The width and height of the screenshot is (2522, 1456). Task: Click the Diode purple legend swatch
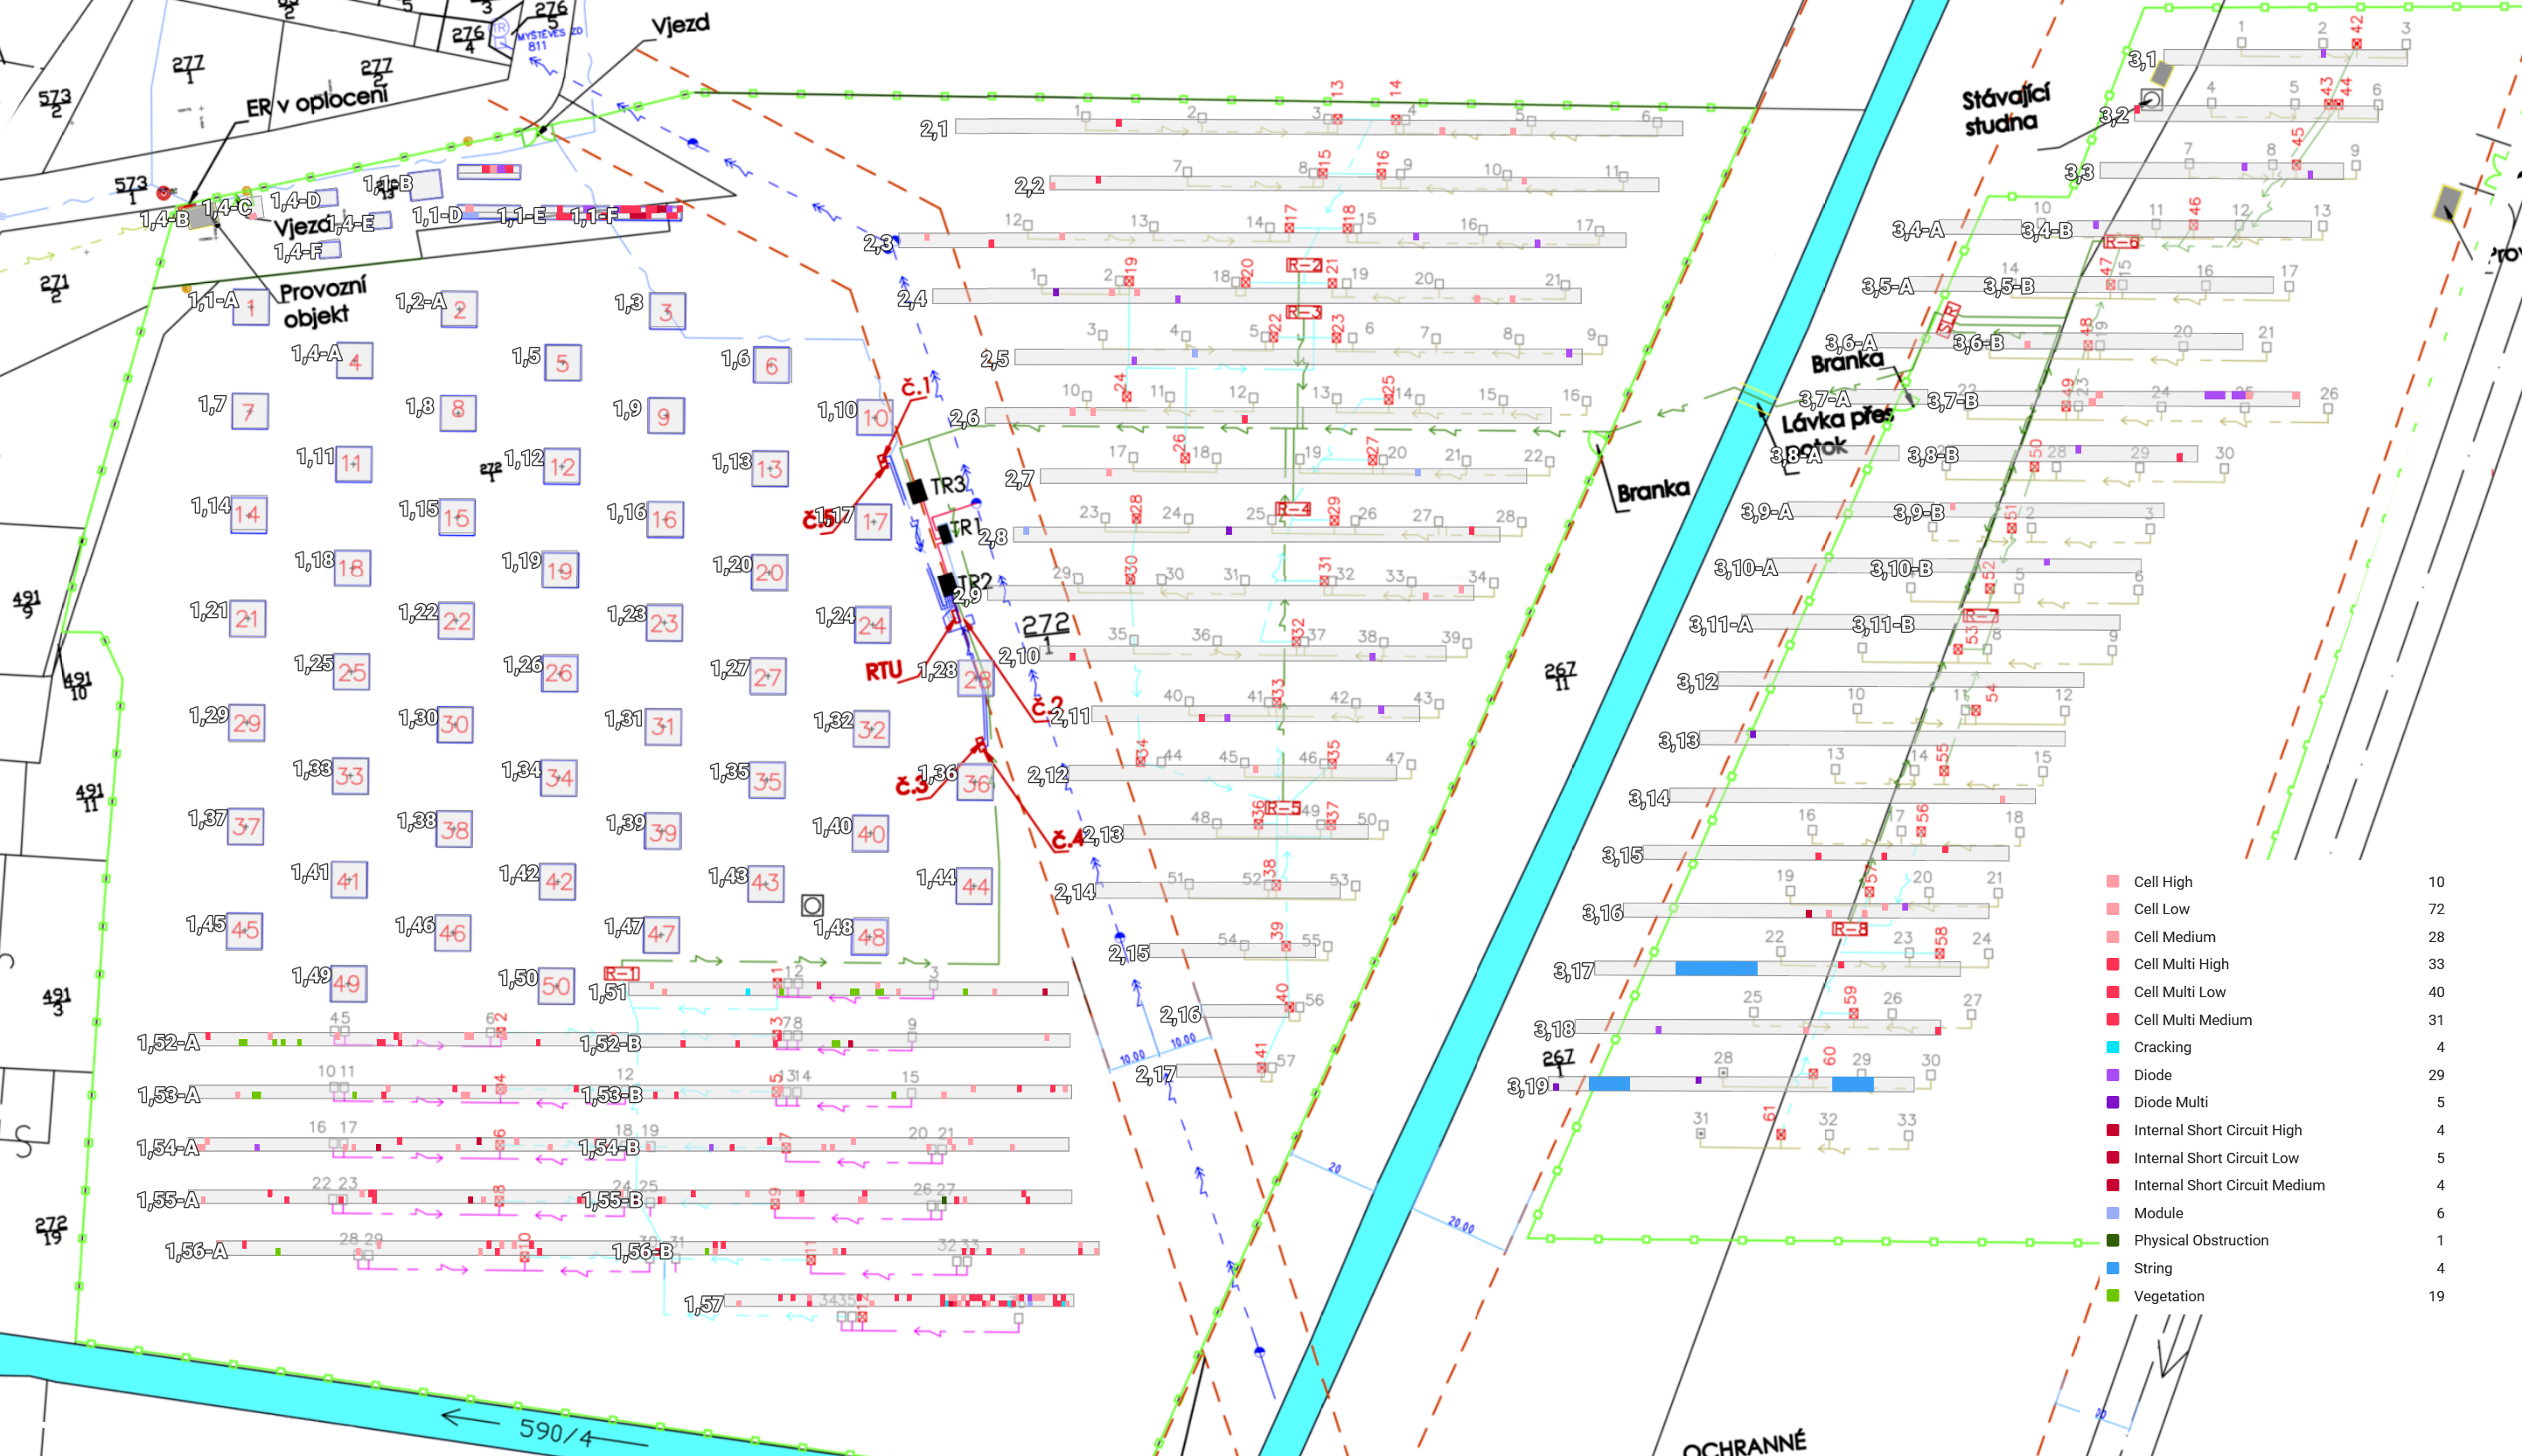click(x=2112, y=1075)
